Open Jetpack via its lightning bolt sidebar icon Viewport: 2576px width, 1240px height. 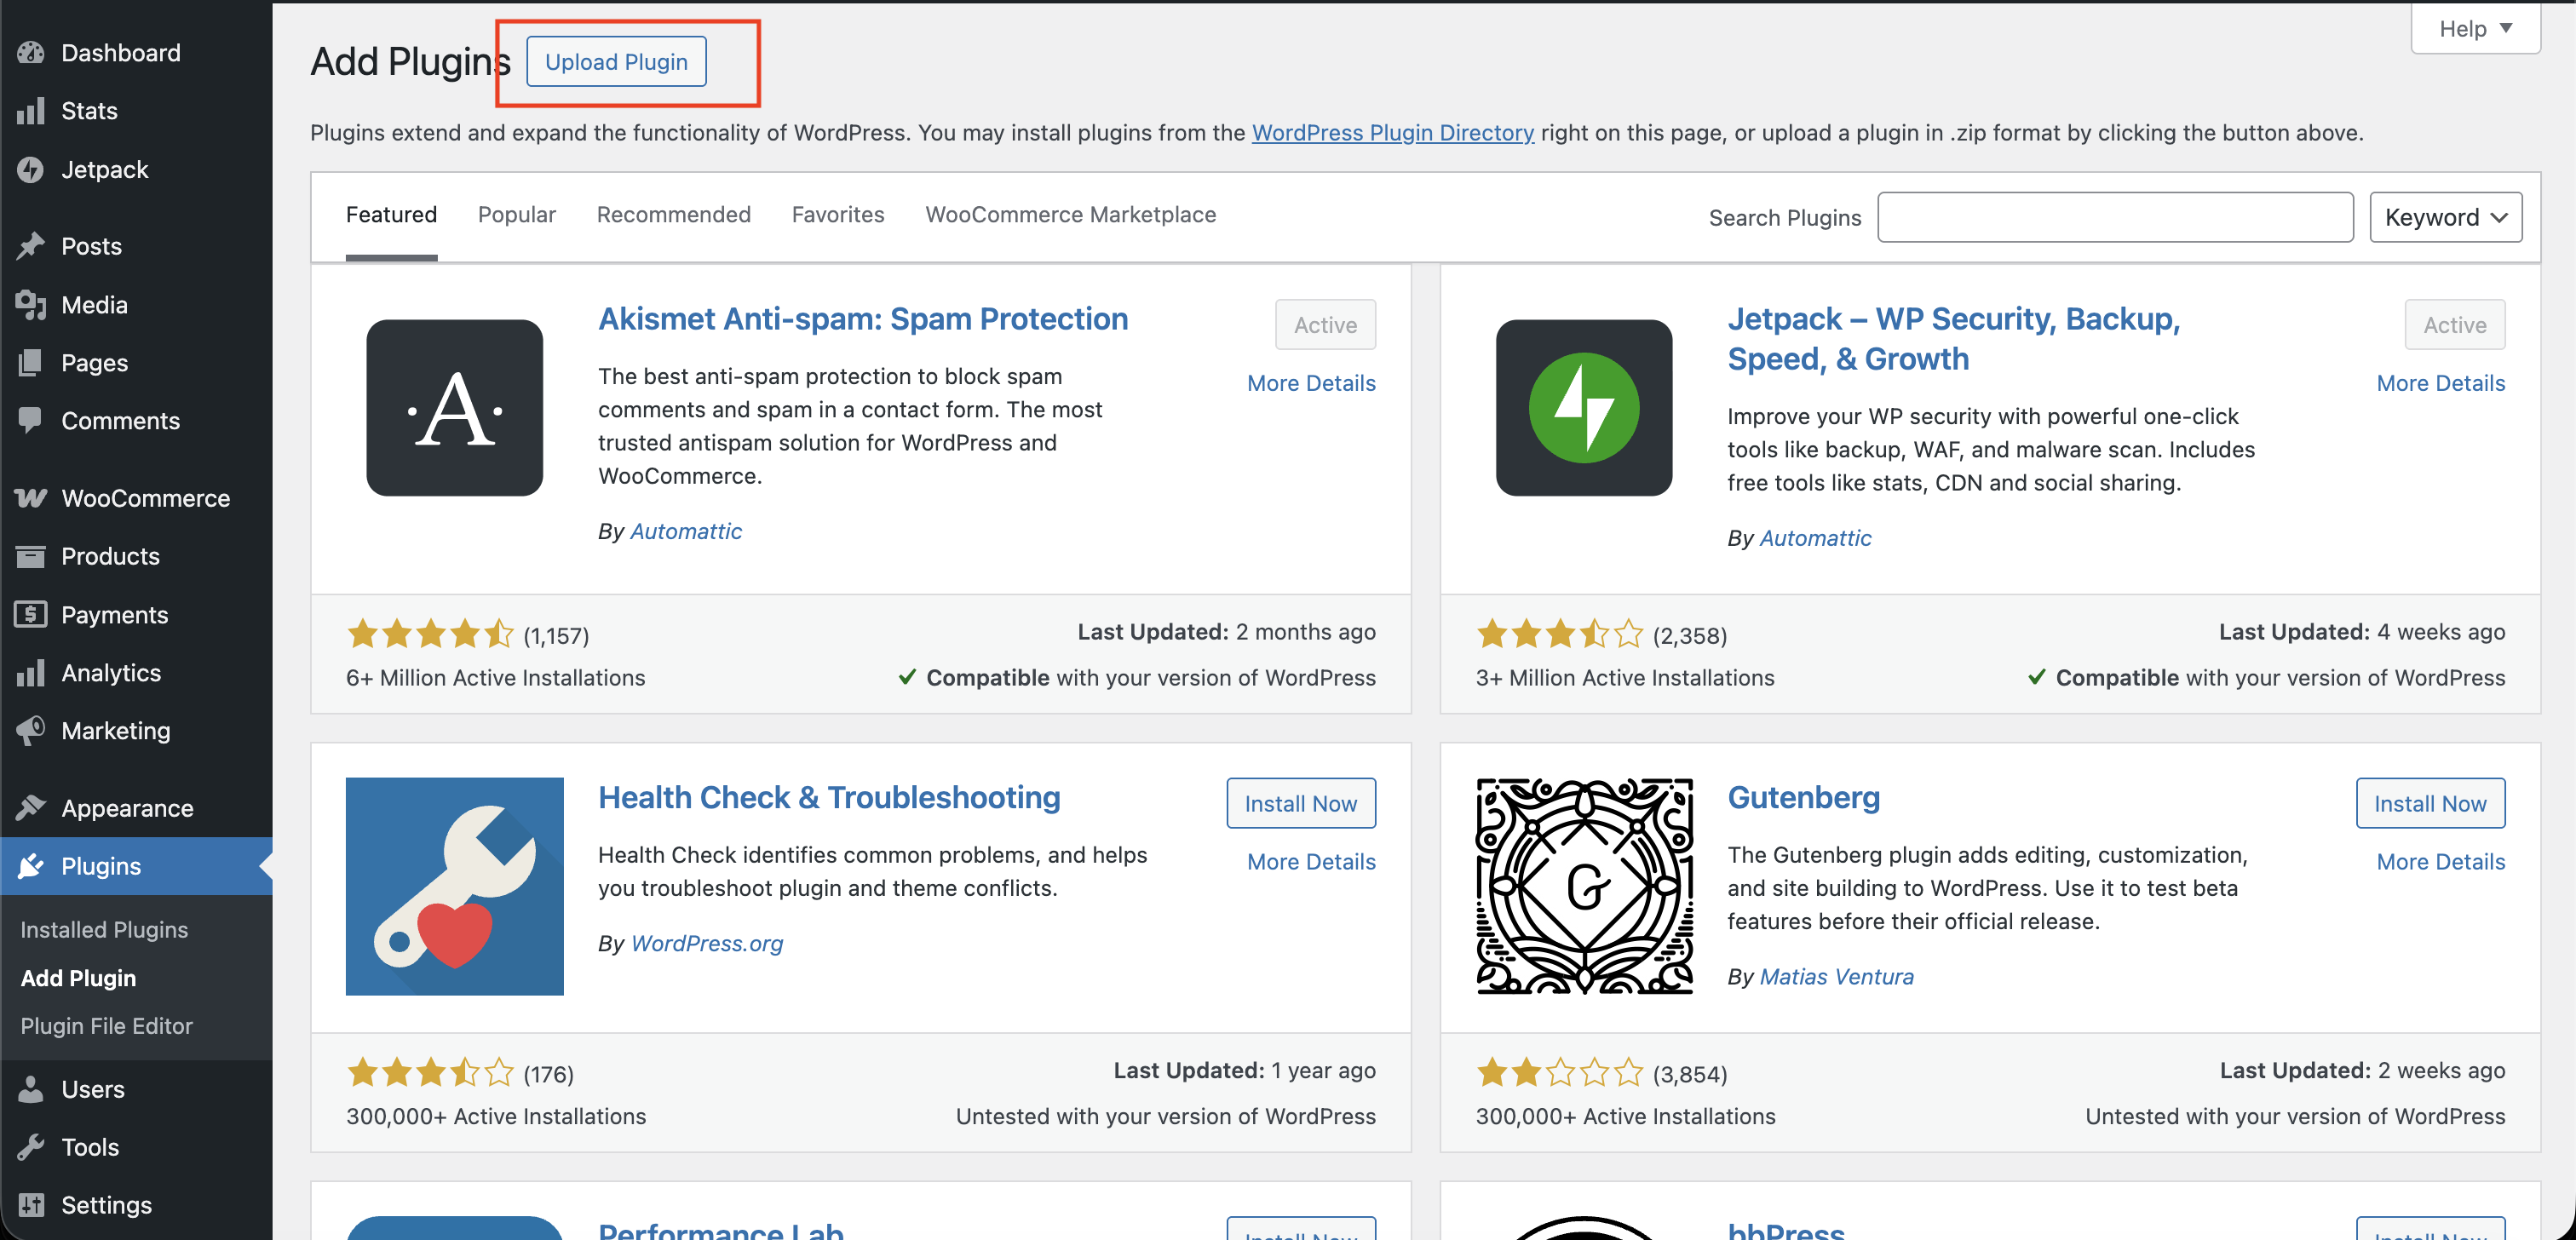[31, 170]
